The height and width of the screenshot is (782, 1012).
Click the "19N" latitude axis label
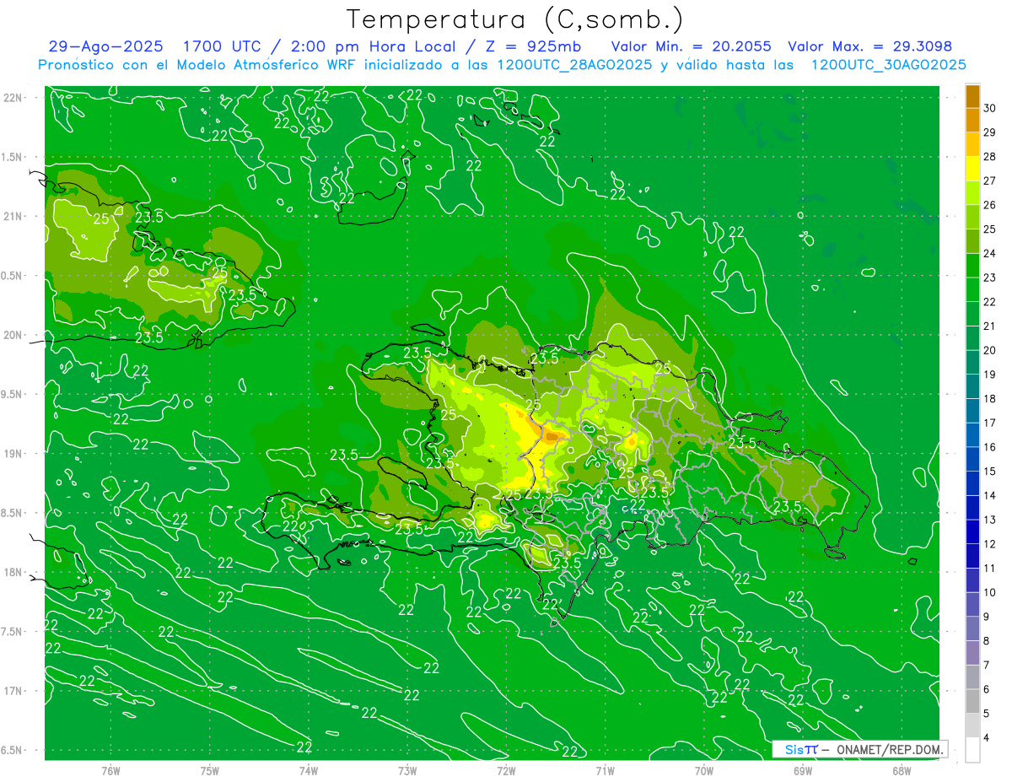point(14,454)
